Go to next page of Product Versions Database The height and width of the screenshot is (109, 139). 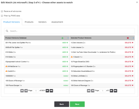point(47,91)
